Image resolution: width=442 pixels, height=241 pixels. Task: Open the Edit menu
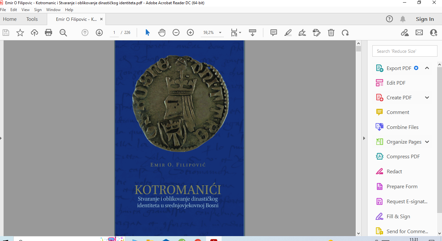14,10
